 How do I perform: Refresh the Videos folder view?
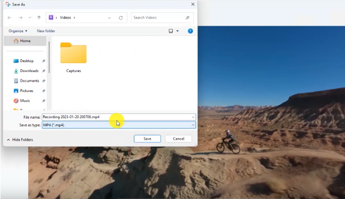(121, 18)
